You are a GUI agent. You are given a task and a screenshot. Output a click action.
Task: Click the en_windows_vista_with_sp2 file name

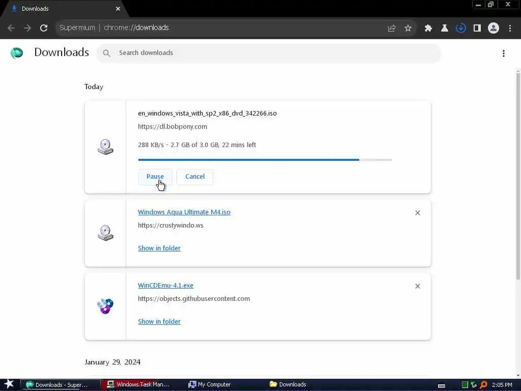(x=207, y=114)
